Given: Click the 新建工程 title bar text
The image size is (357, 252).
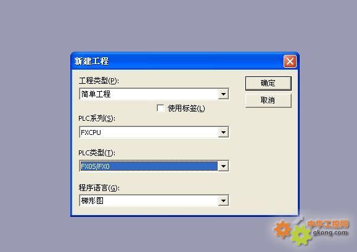Looking at the screenshot, I should [91, 61].
